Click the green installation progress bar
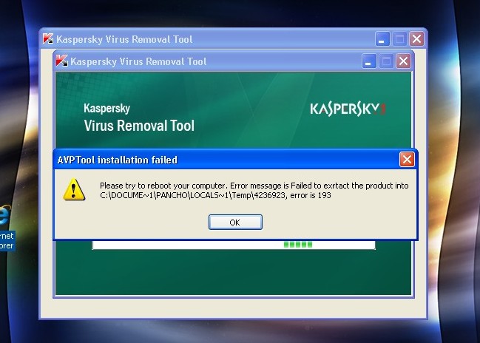 coord(234,245)
